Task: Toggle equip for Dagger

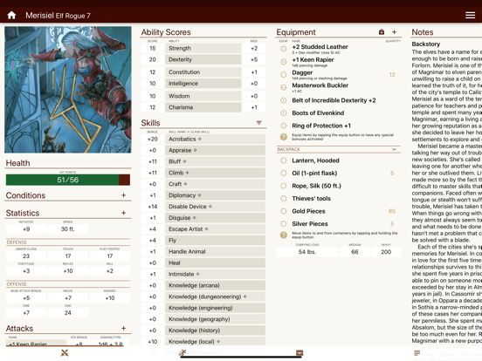Action: 284,75
